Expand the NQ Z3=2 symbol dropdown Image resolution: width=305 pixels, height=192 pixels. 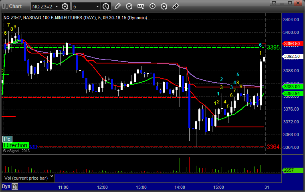point(57,7)
